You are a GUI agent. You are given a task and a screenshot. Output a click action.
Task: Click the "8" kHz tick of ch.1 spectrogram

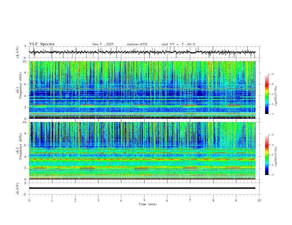[26, 73]
